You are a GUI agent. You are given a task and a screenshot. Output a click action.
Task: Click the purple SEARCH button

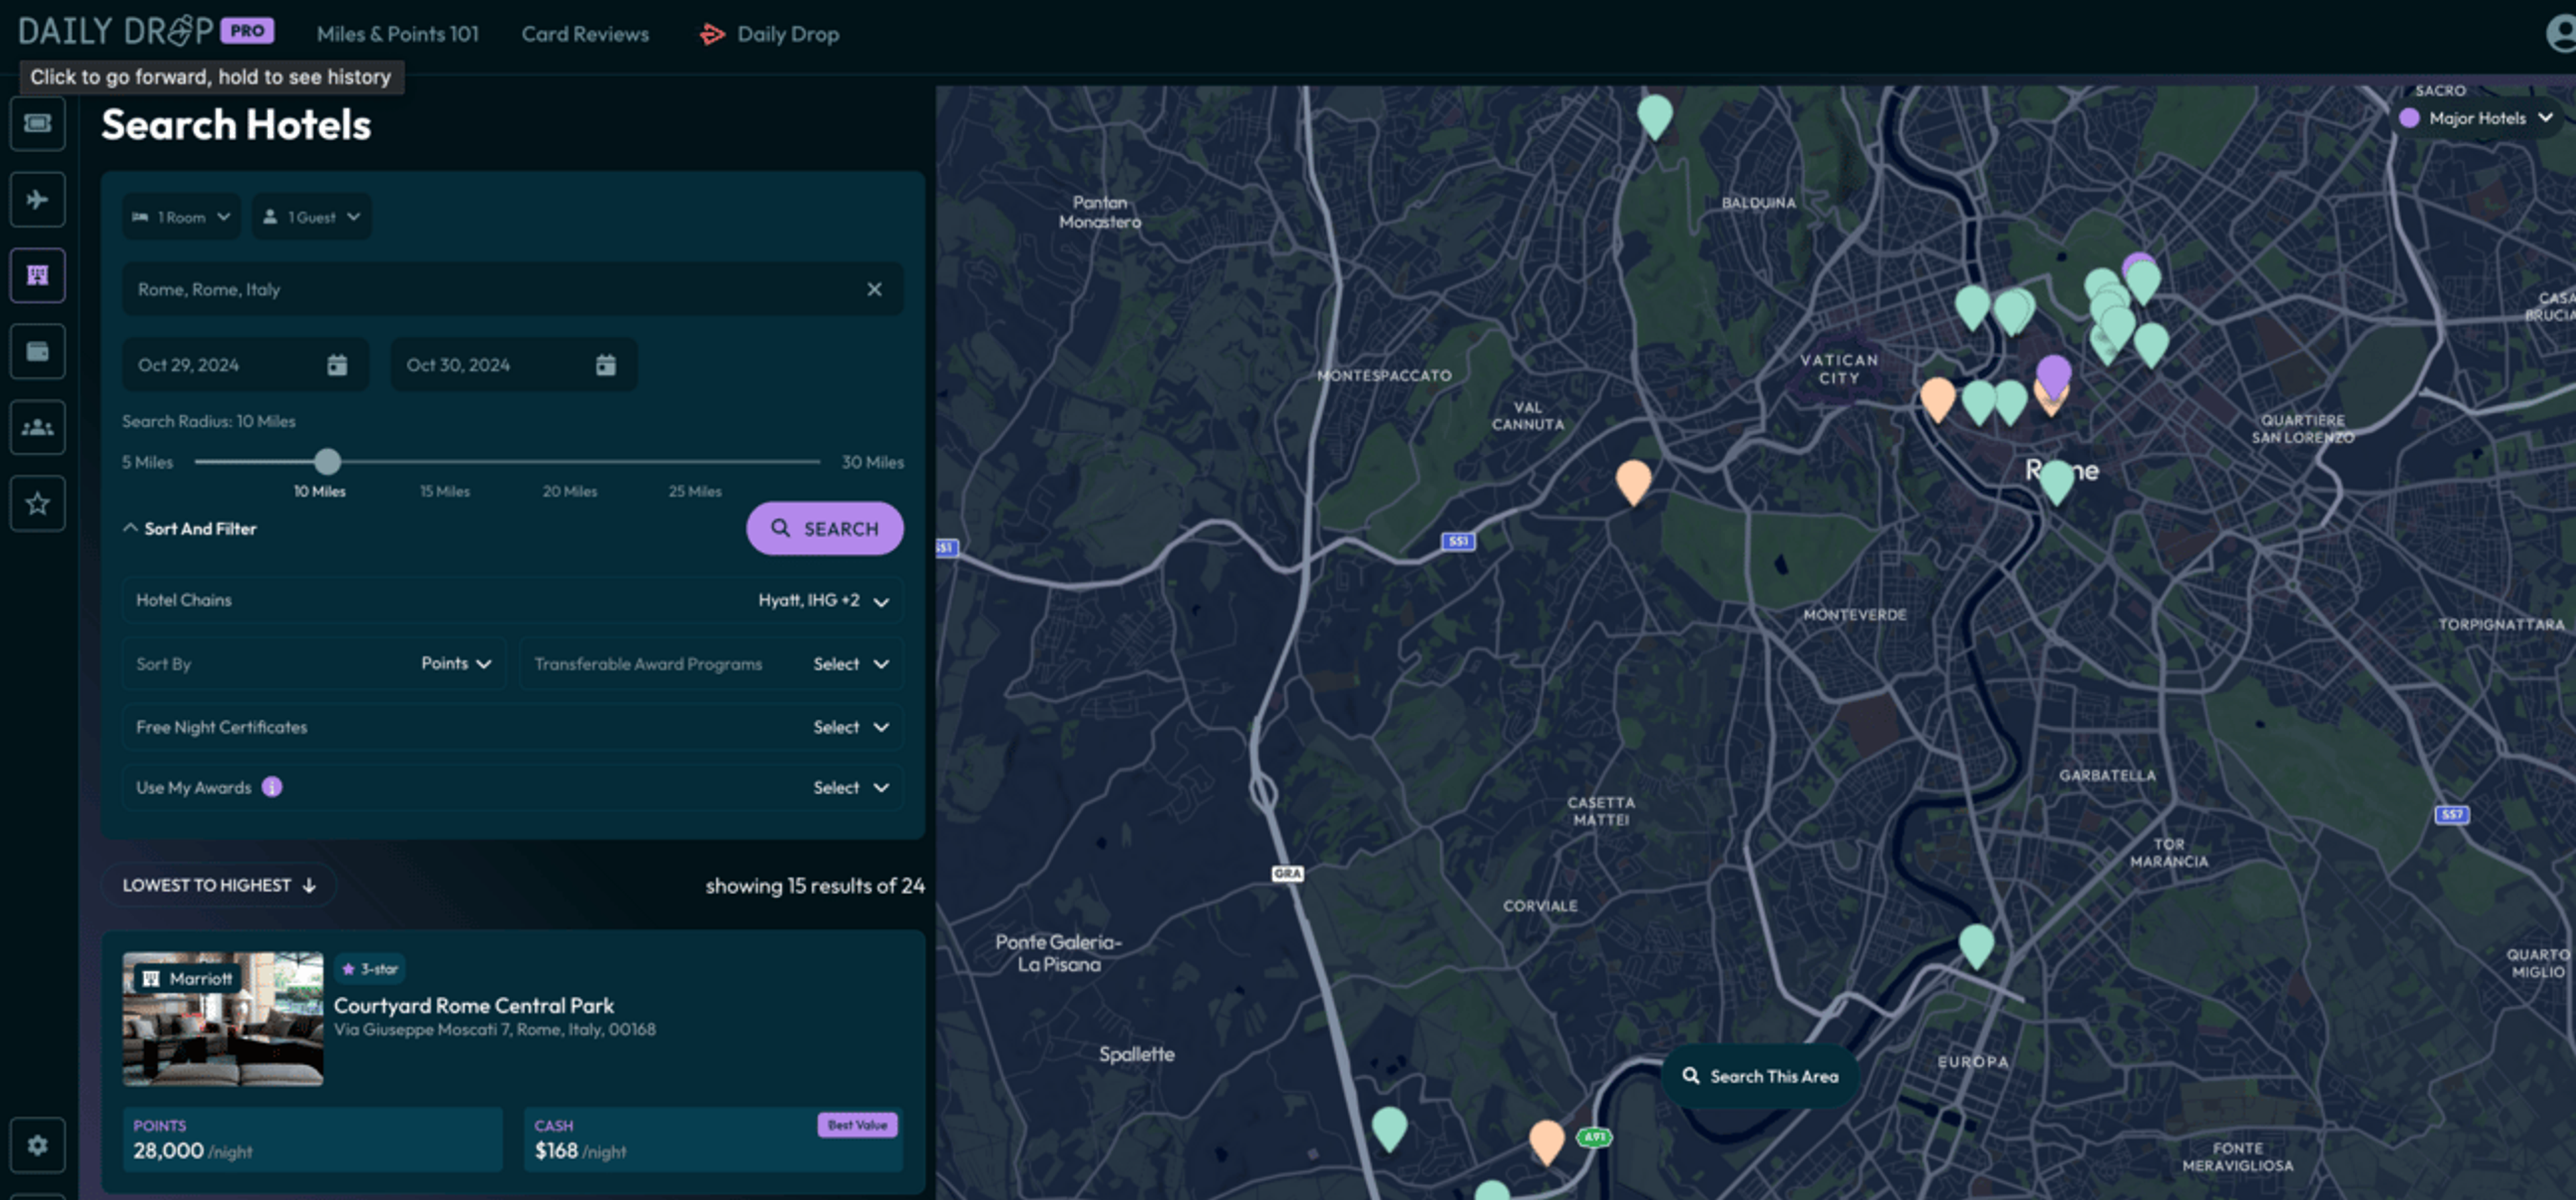pyautogui.click(x=825, y=529)
